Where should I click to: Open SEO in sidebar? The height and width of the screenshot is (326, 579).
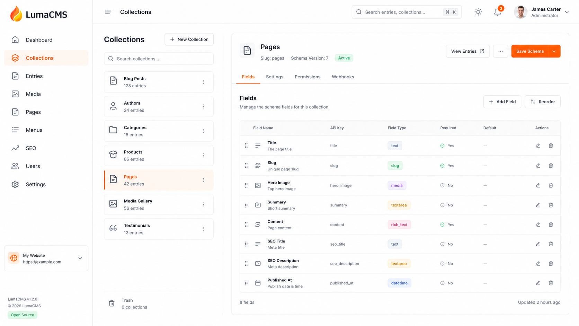(46, 148)
